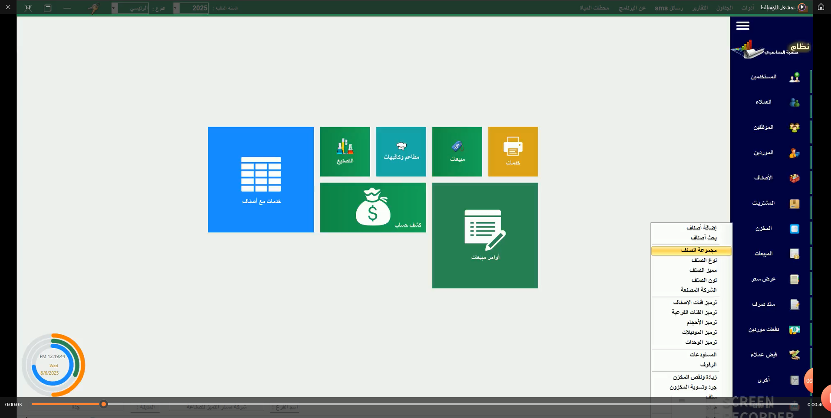Expand the الفرع branch dropdown arrow
831x418 pixels.
[x=114, y=8]
